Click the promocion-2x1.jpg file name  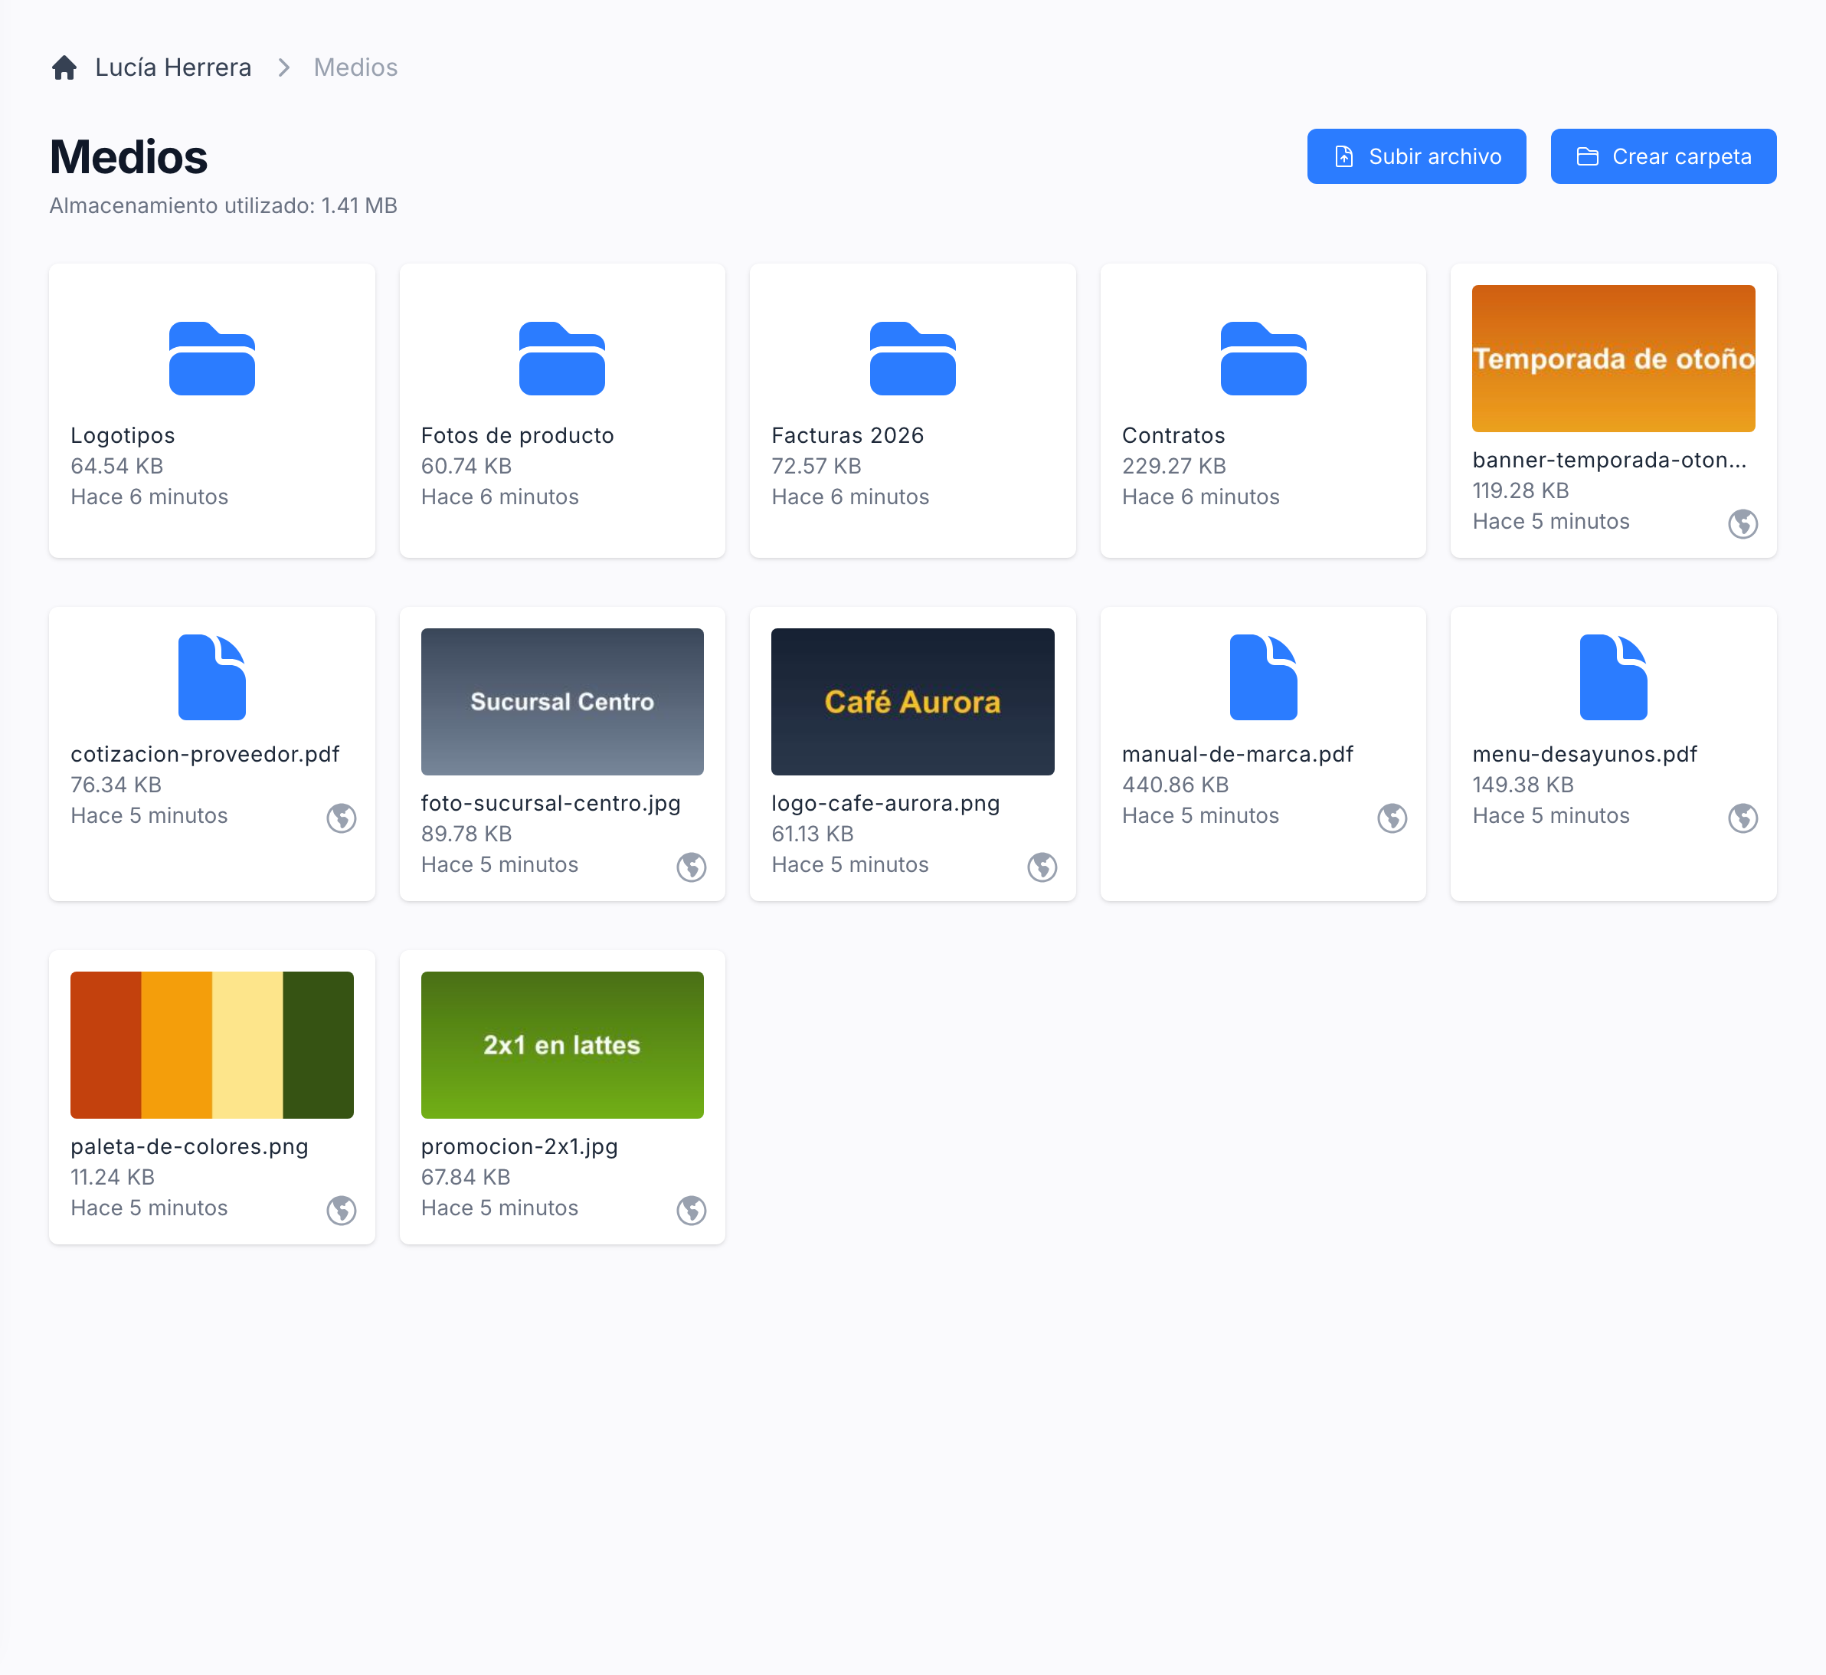519,1148
